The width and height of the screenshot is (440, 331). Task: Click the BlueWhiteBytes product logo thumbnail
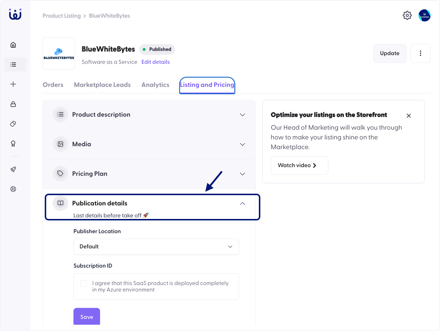click(59, 53)
